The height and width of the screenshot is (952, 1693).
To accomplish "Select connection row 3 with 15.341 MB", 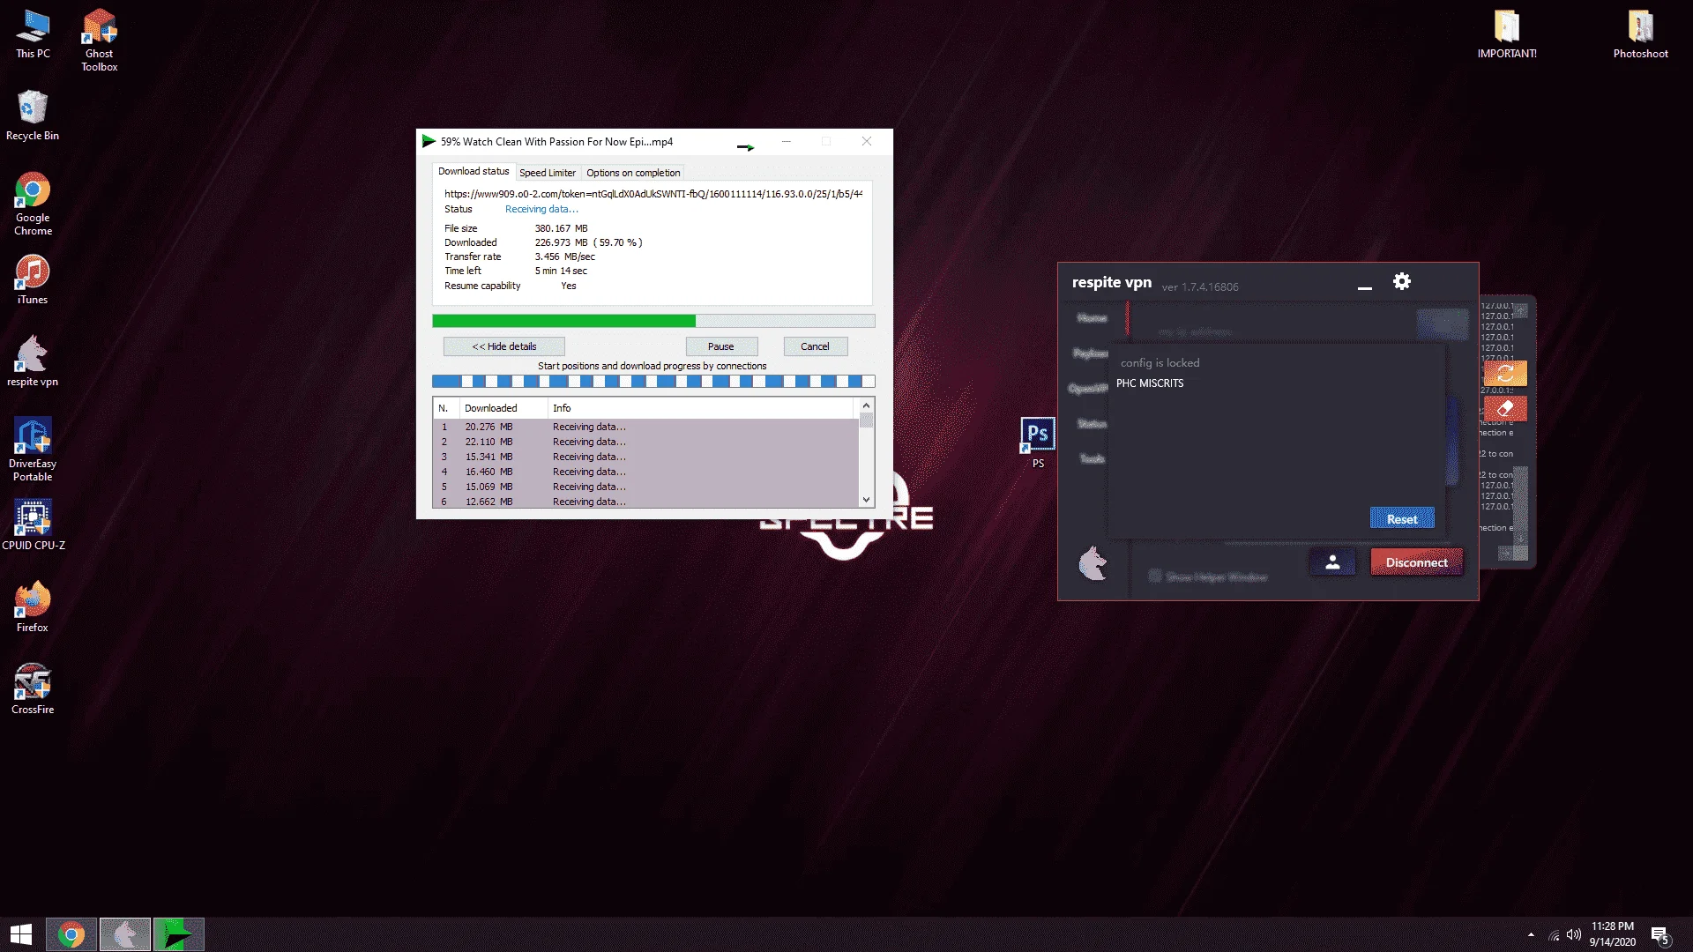I will tap(645, 457).
